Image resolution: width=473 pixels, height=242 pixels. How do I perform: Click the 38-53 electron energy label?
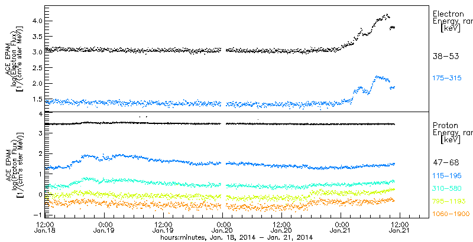(x=446, y=56)
